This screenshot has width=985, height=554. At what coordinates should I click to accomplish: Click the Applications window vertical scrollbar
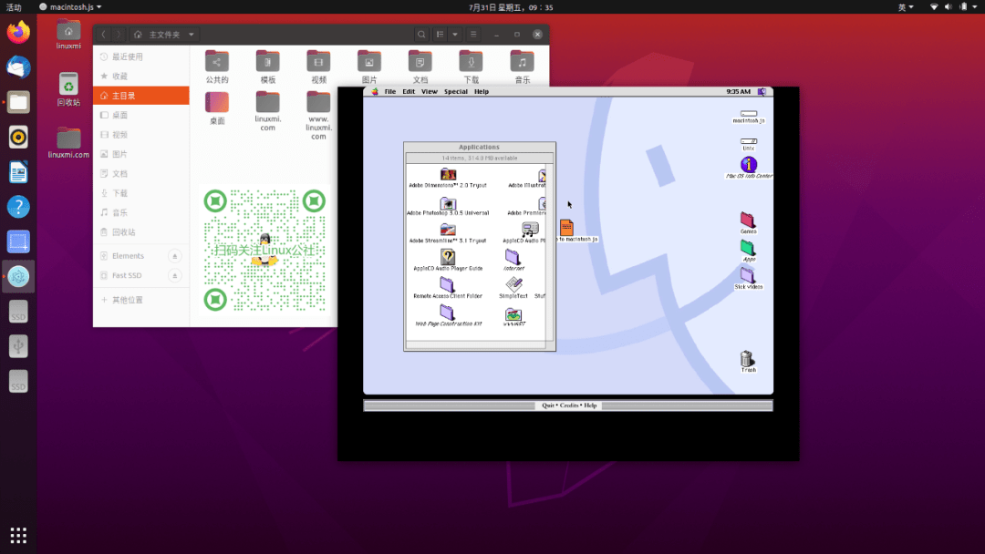(550, 251)
